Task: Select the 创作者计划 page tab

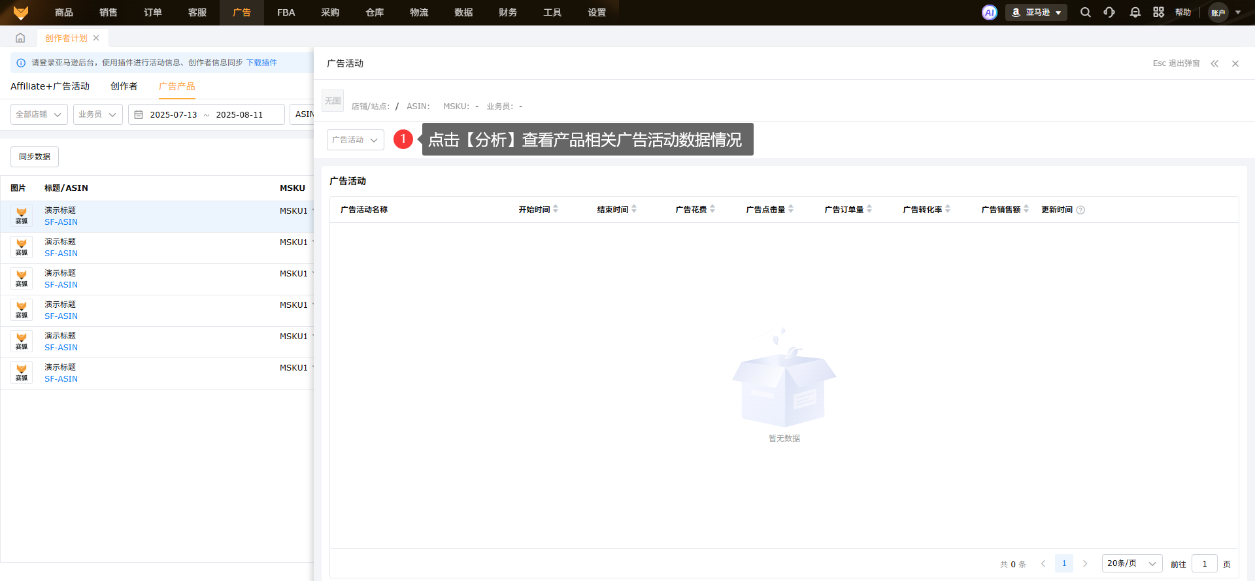Action: pos(66,38)
